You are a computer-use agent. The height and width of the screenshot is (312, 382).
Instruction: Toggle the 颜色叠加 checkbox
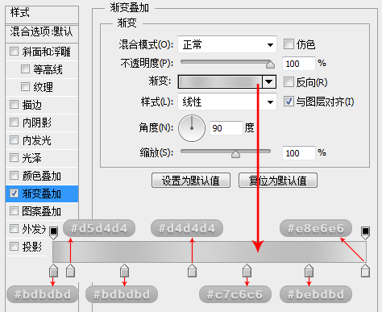coord(14,176)
